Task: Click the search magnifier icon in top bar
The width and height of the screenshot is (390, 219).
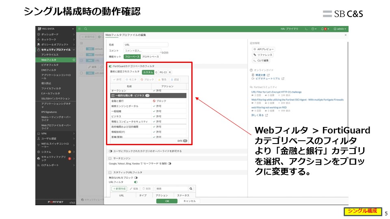Action: [x=85, y=29]
